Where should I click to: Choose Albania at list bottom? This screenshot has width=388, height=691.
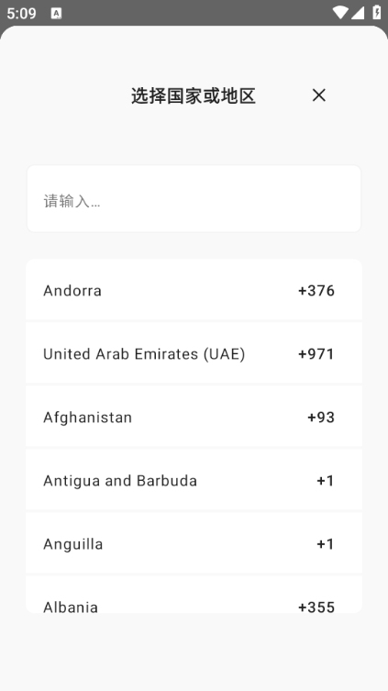click(x=194, y=595)
